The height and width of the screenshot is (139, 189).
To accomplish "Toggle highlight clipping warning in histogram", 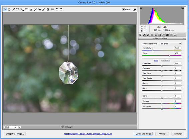I will tap(183, 8).
